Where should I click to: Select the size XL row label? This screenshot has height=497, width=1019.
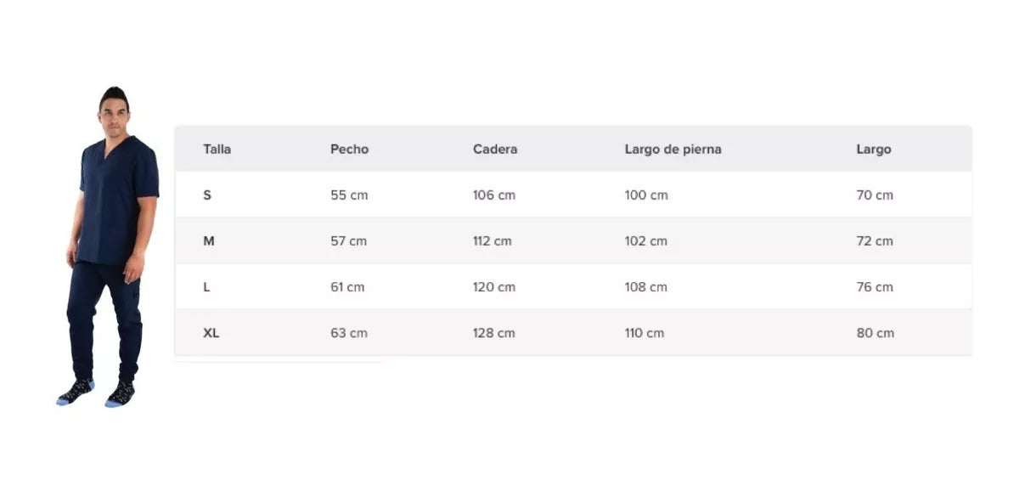[x=211, y=333]
